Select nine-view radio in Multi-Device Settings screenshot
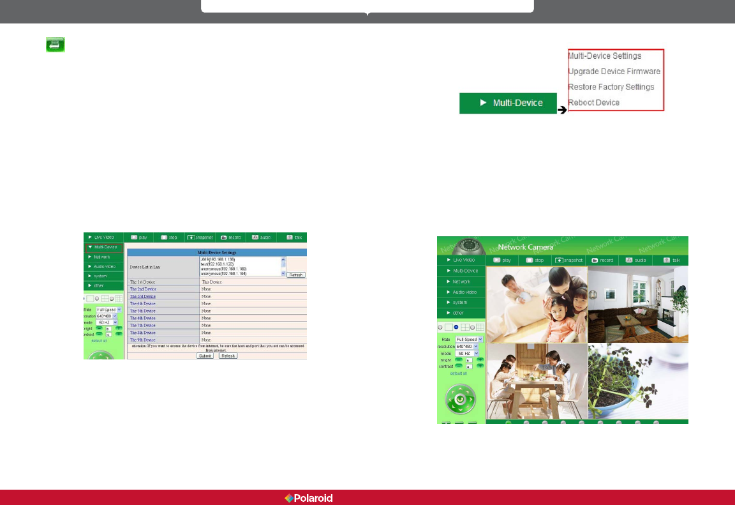The image size is (735, 505). point(112,299)
